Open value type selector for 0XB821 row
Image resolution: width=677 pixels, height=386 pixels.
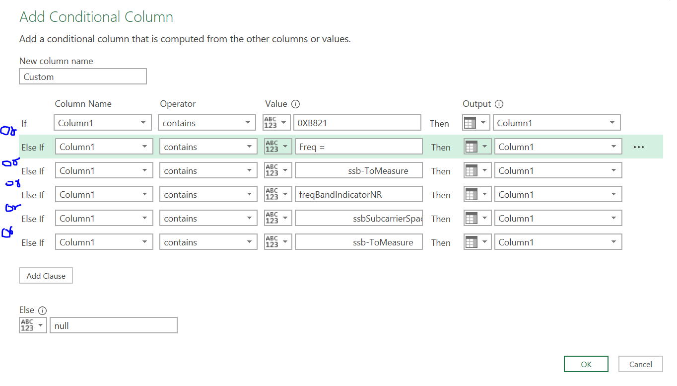[276, 123]
